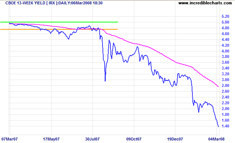Click the magenta moving average line end

218,87
